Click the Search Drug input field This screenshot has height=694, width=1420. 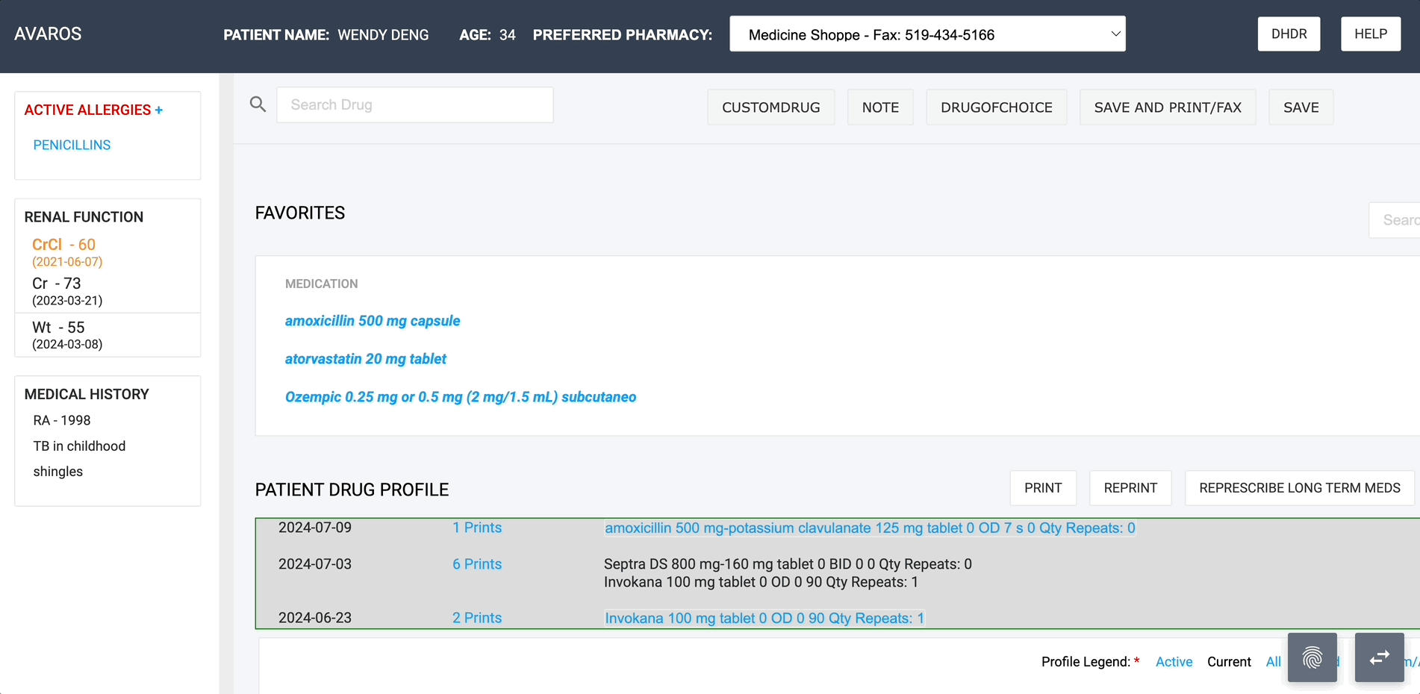[414, 105]
